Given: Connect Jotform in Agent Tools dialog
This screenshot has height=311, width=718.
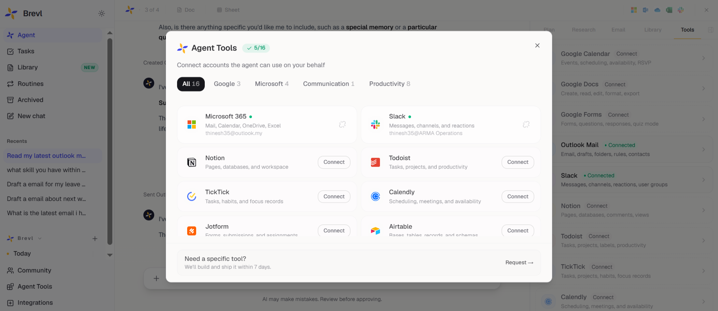Looking at the screenshot, I should [334, 230].
